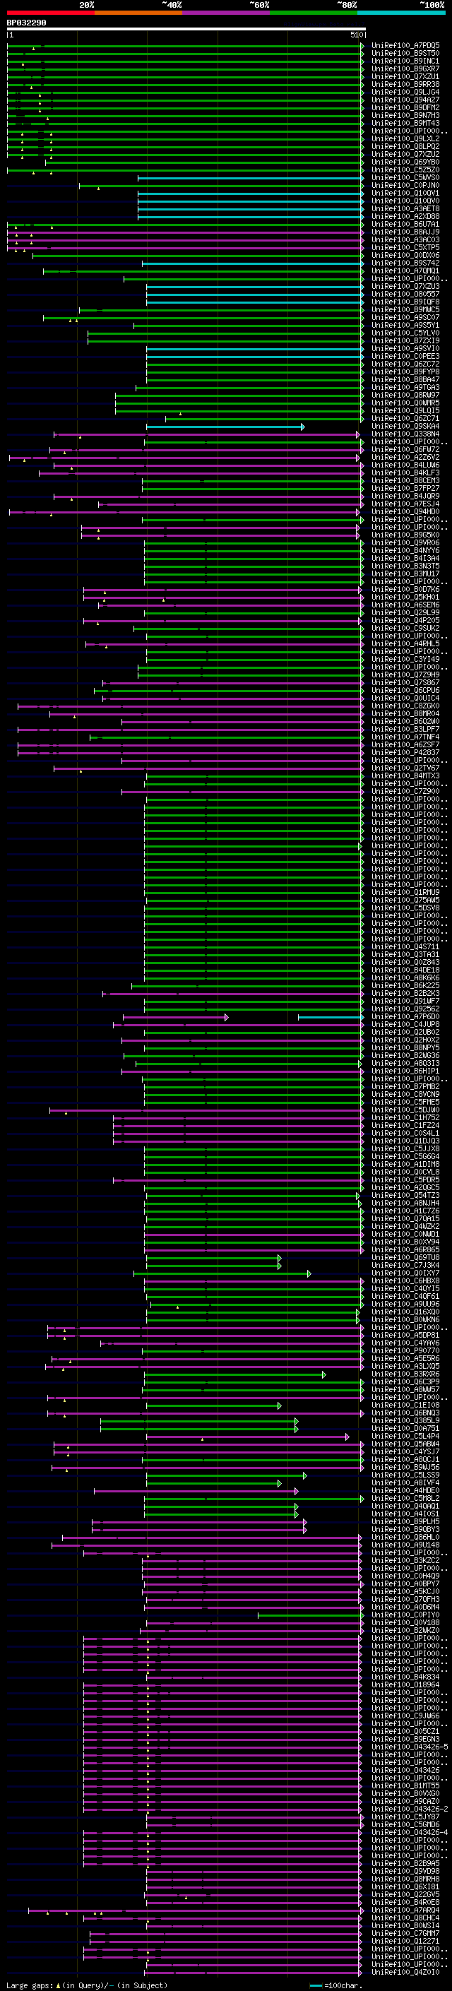Click the white query sequence bar
This screenshot has height=1991, width=452.
point(186,30)
